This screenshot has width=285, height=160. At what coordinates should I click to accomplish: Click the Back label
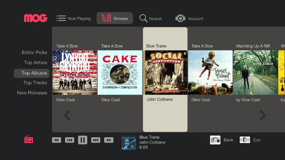[228, 140]
